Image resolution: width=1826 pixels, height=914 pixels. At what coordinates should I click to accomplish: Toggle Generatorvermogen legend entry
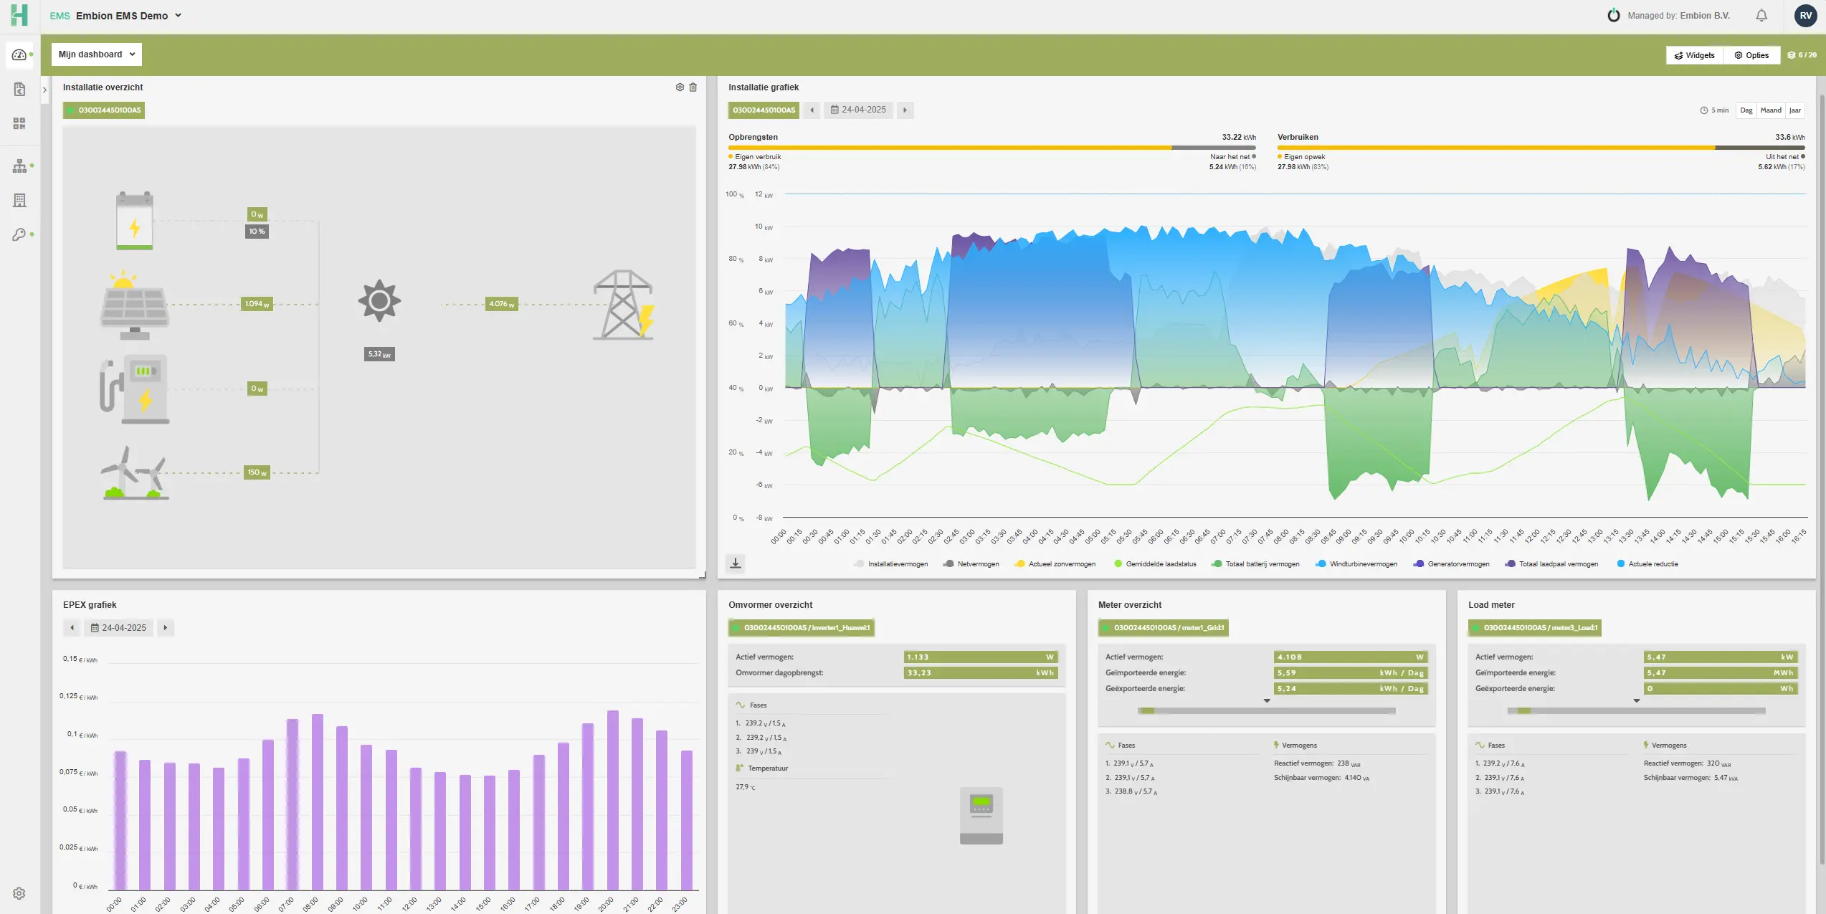click(x=1451, y=564)
